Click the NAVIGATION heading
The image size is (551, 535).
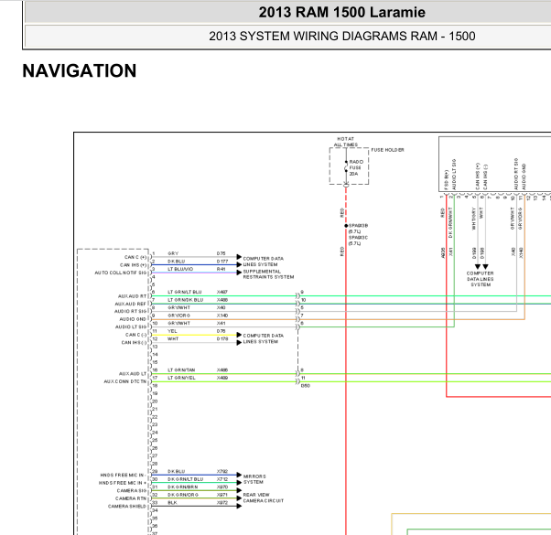point(80,71)
